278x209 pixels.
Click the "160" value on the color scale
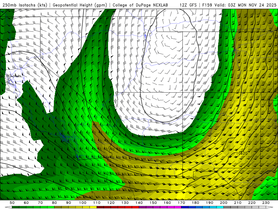pos(167,203)
